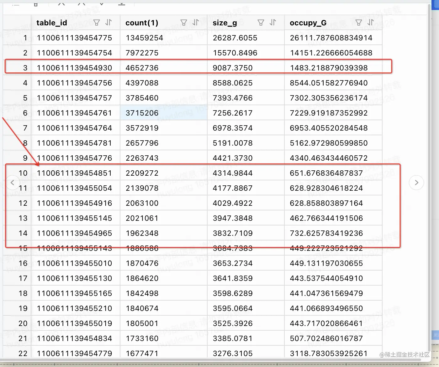The height and width of the screenshot is (367, 439).
Task: Open filter for size_g column
Action: click(261, 23)
